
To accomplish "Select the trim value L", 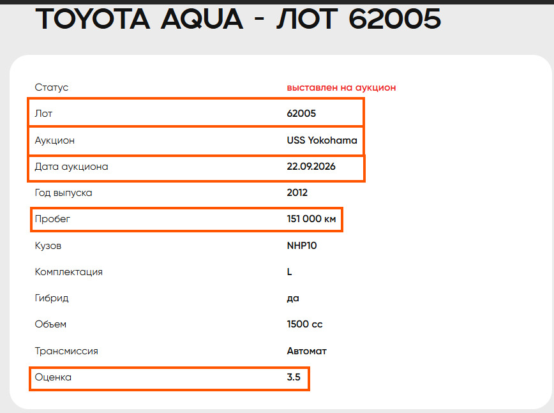I will coord(289,272).
